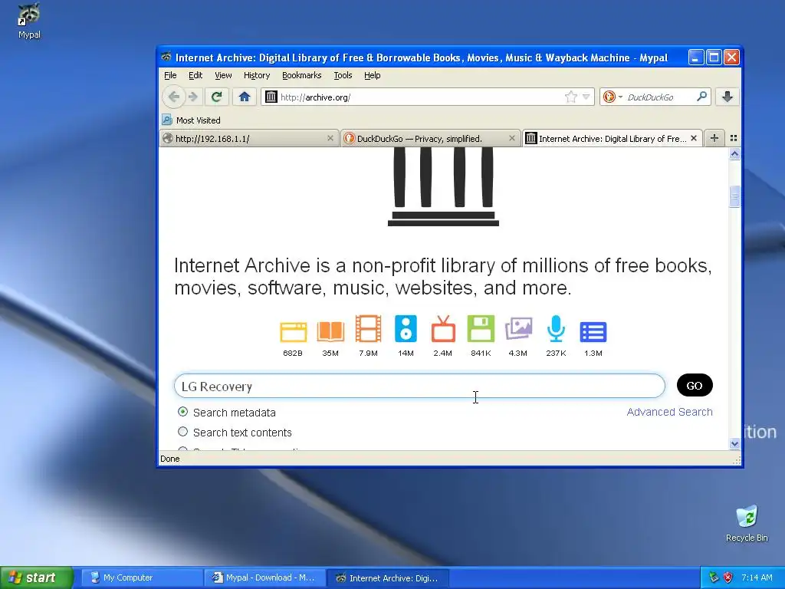The width and height of the screenshot is (785, 589).
Task: Close the Internet Archive tab
Action: pyautogui.click(x=693, y=138)
